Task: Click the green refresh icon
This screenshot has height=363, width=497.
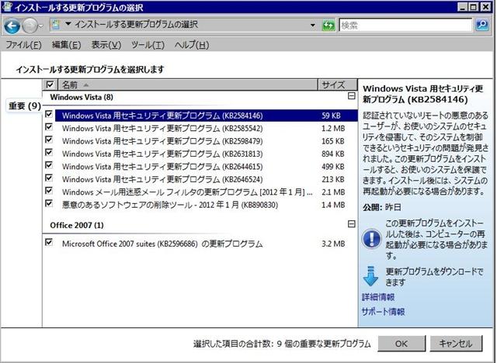Action: tap(328, 25)
